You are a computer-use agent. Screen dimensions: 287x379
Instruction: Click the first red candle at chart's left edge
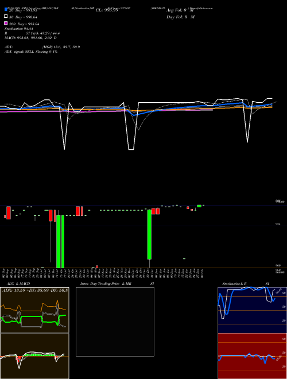pos(5,216)
